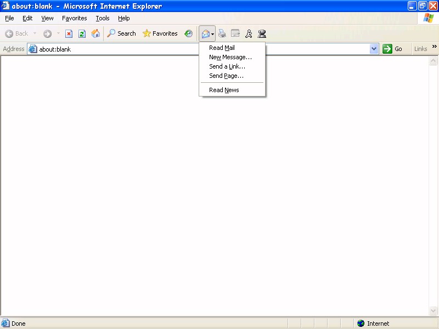
Task: Launch AIM running-man icon
Action: pos(249,33)
